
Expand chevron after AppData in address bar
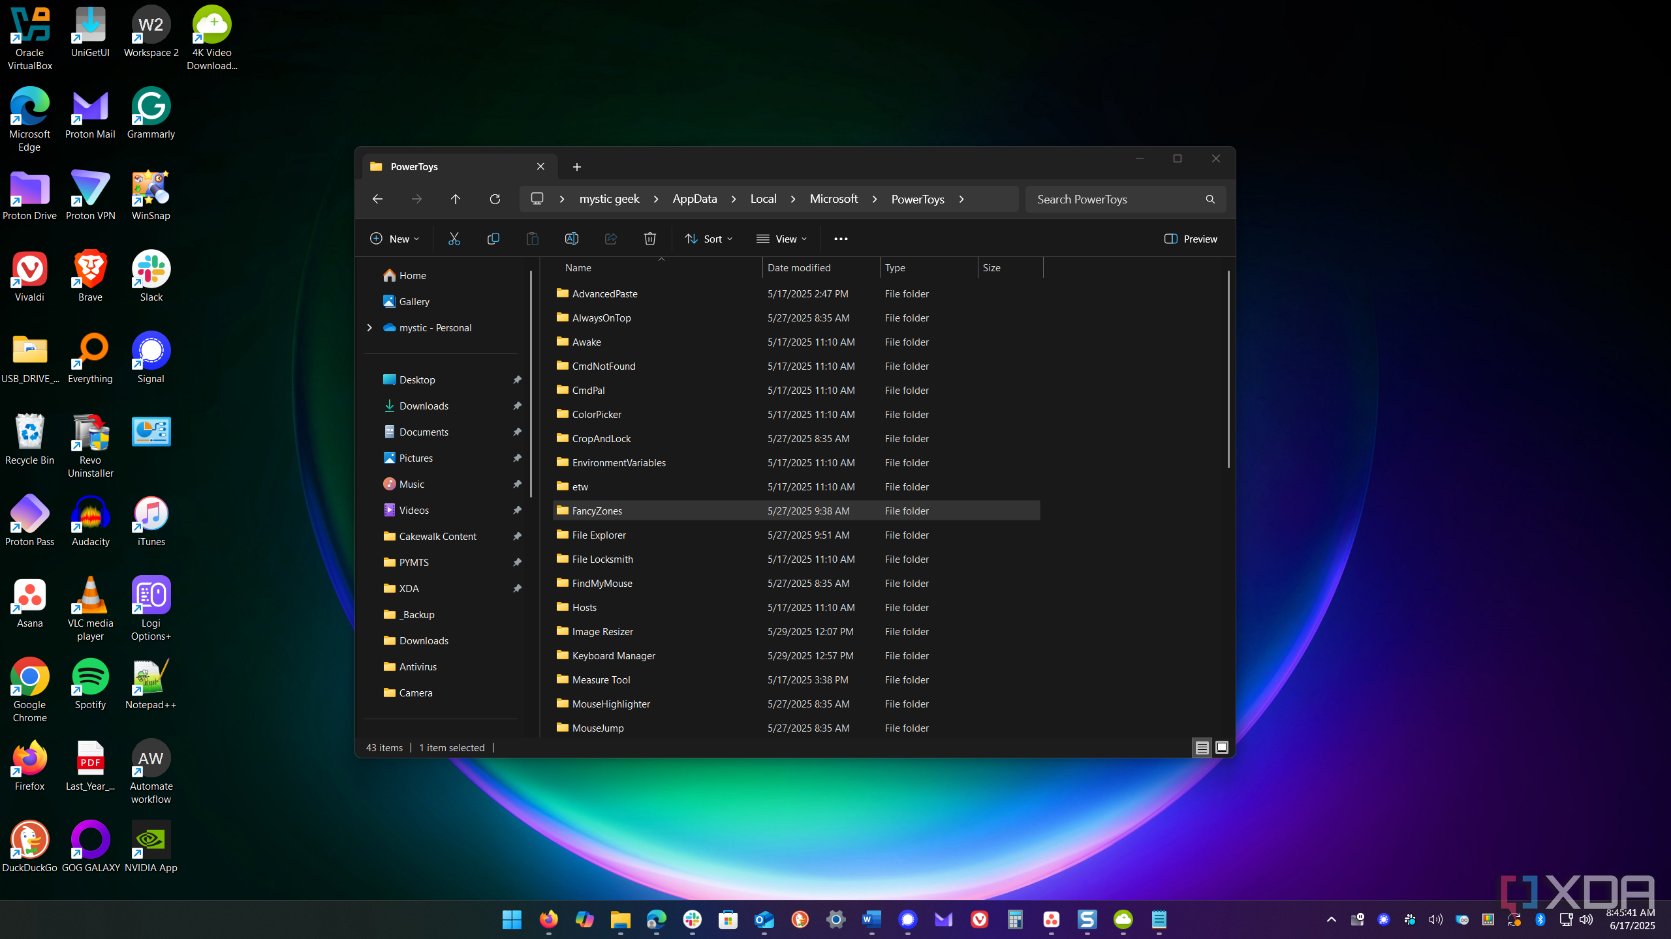[734, 199]
